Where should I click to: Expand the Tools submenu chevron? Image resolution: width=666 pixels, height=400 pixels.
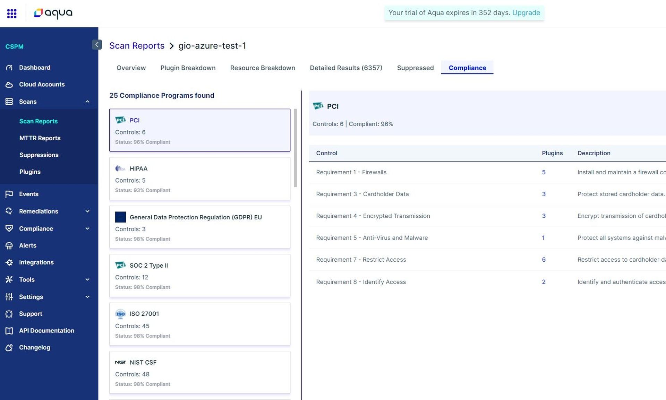coord(87,279)
